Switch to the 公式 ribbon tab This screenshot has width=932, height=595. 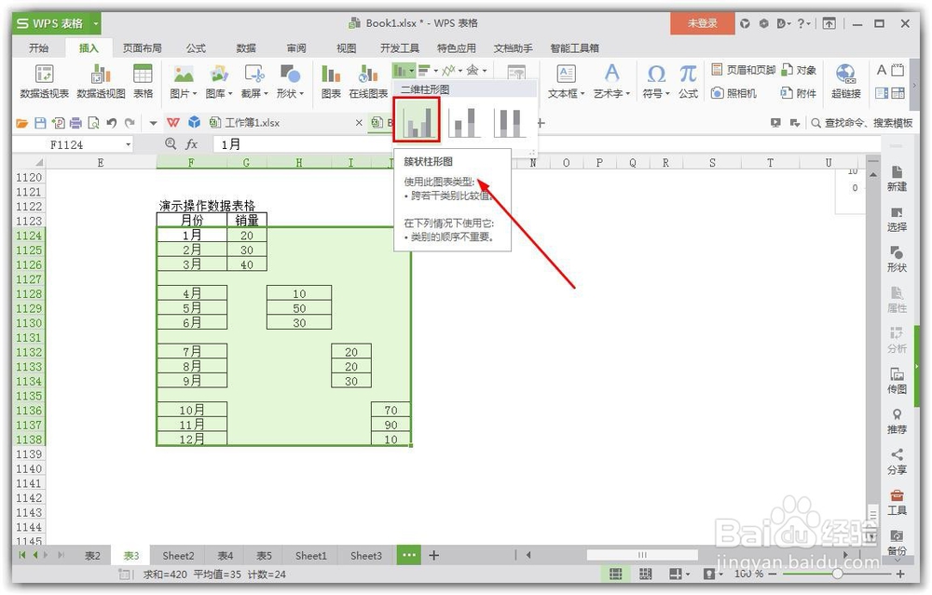196,48
